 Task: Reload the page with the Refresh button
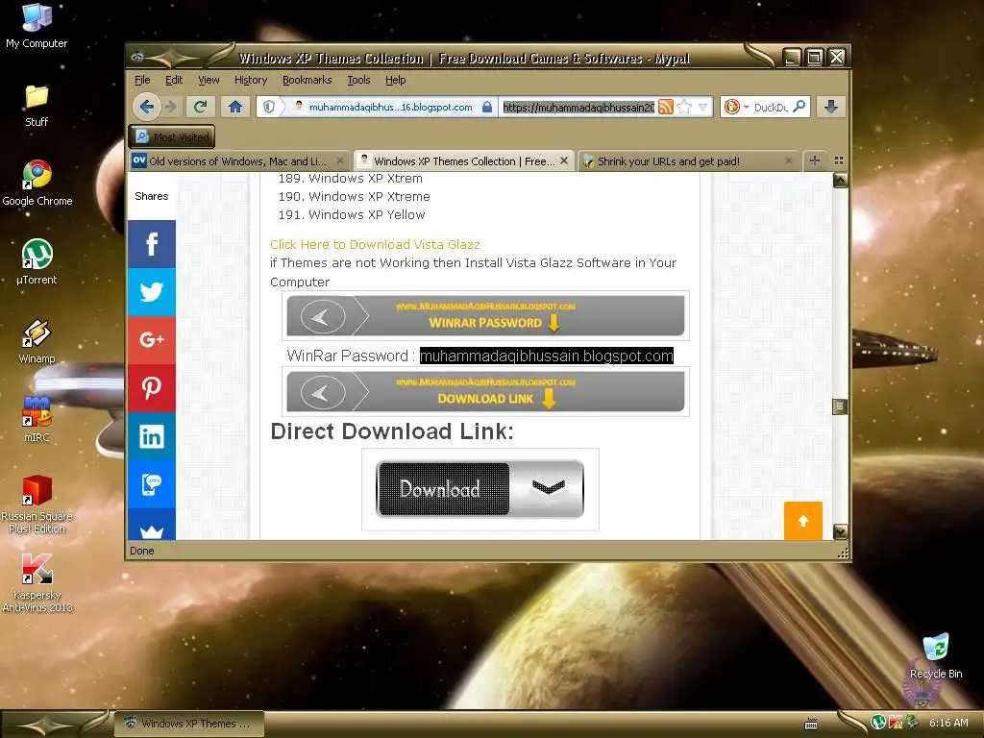click(x=200, y=107)
